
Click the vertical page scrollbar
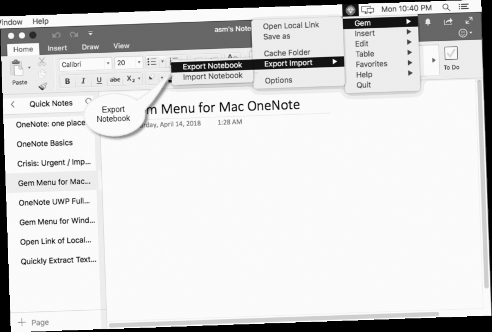click(x=484, y=185)
